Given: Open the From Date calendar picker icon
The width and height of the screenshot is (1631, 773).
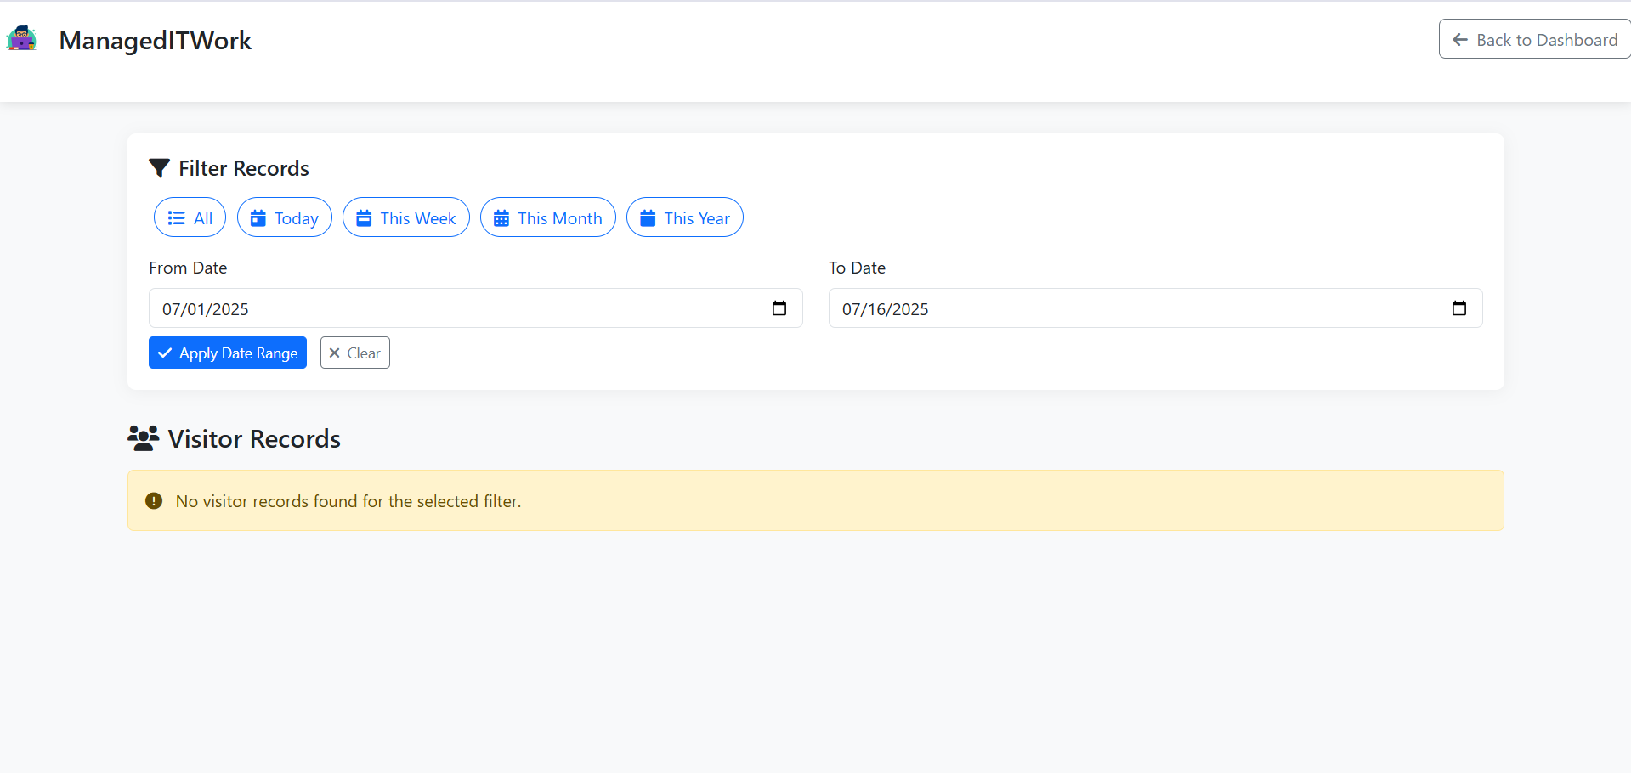Looking at the screenshot, I should pos(779,308).
